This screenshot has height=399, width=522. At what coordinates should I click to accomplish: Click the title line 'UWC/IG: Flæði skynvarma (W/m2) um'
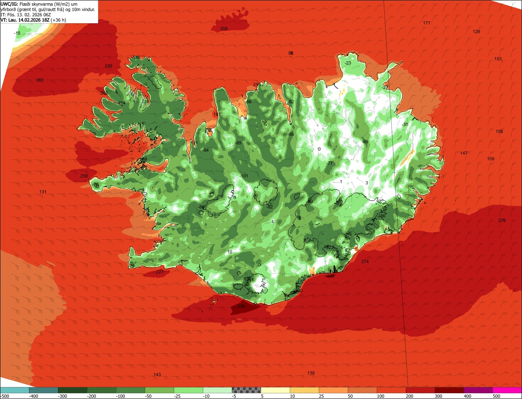[40, 4]
